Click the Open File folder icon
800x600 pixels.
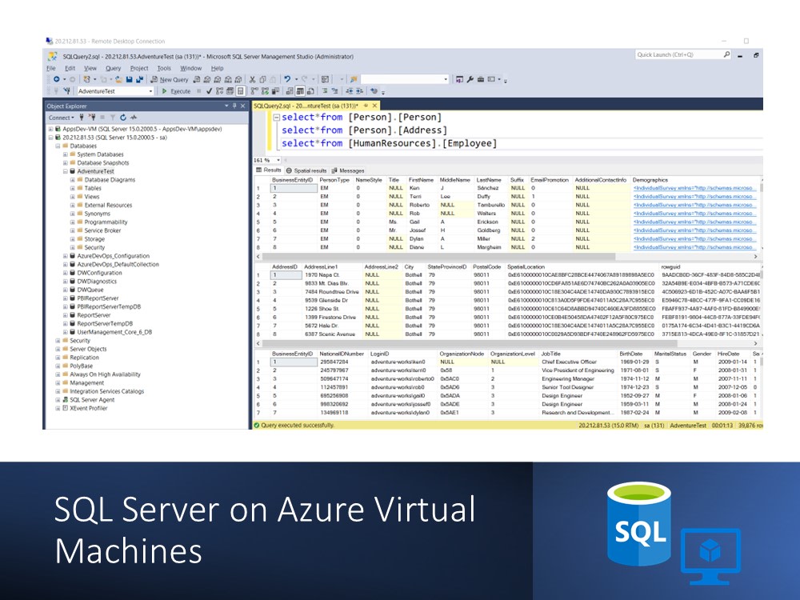tap(119, 79)
